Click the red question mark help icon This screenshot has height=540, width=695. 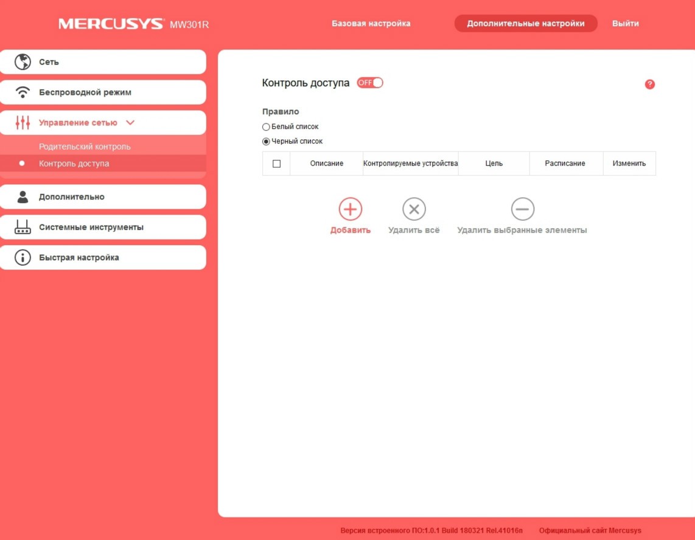tap(649, 85)
